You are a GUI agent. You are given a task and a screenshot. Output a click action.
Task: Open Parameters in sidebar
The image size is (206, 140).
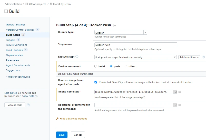tap(13, 60)
